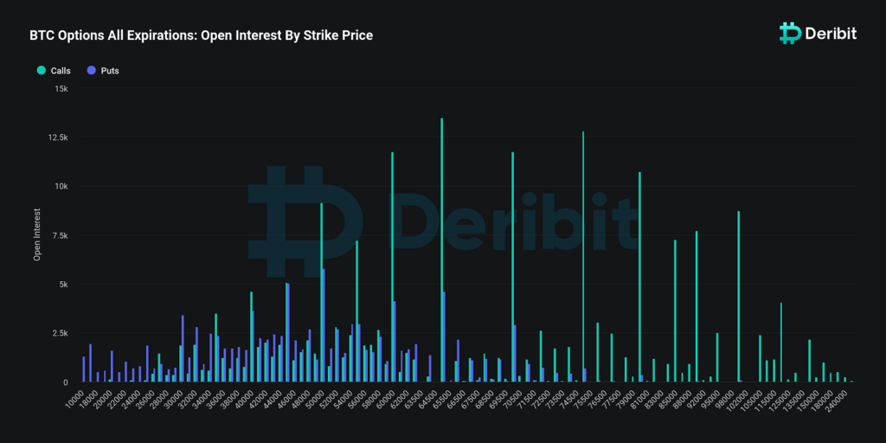
Task: Select the tallest purple put bar
Action: click(x=324, y=324)
